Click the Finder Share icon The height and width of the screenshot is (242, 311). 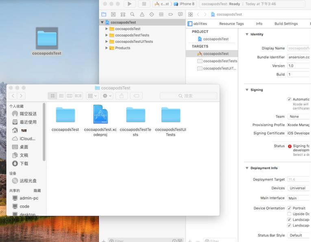(121, 96)
